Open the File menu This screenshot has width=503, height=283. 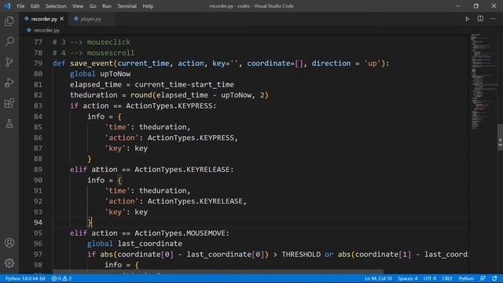coord(20,6)
